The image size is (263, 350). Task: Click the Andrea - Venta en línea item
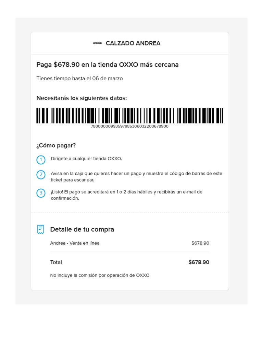tap(75, 243)
